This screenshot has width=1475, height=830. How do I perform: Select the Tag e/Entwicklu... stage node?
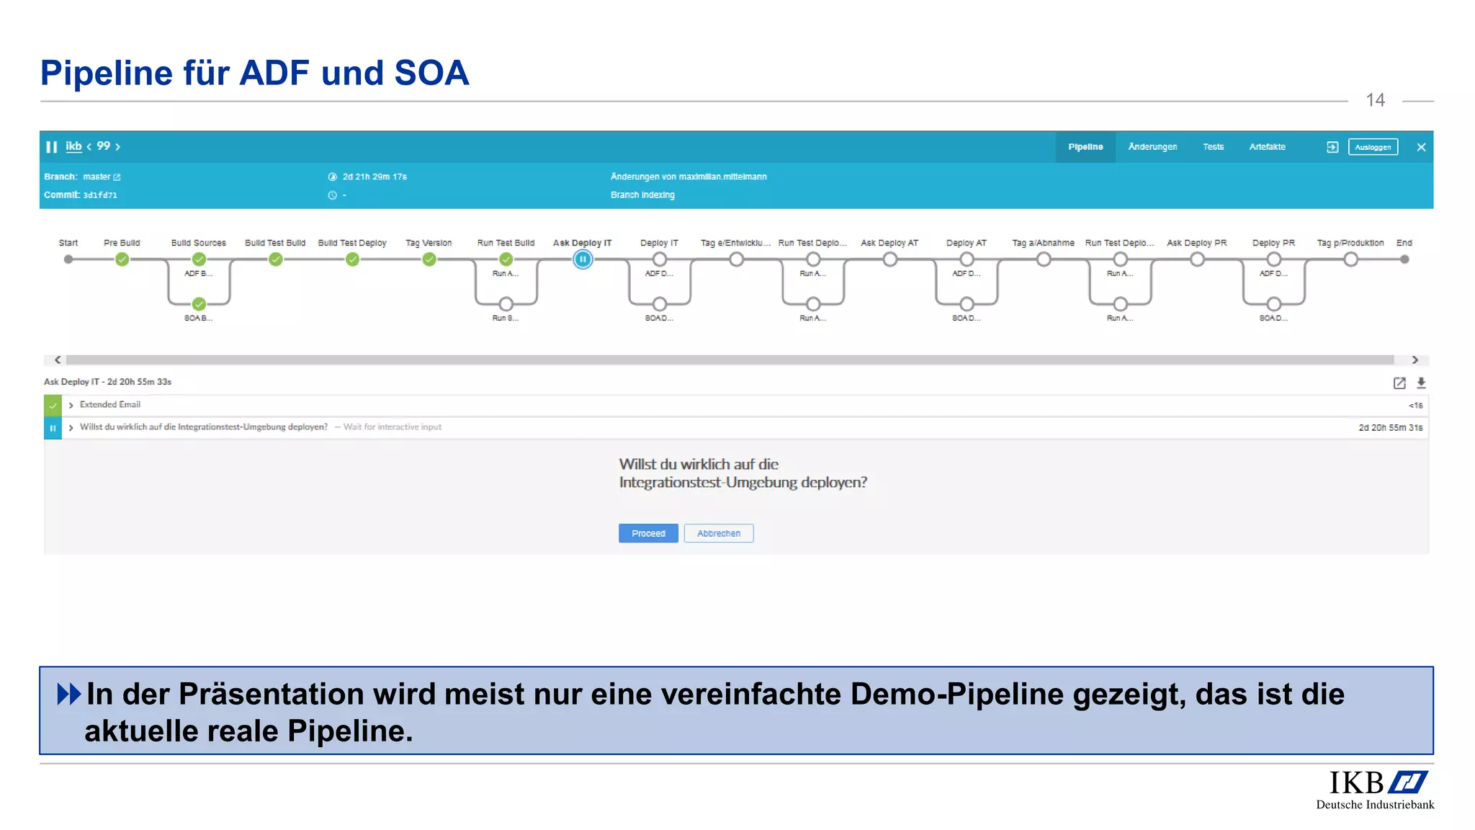pos(736,259)
